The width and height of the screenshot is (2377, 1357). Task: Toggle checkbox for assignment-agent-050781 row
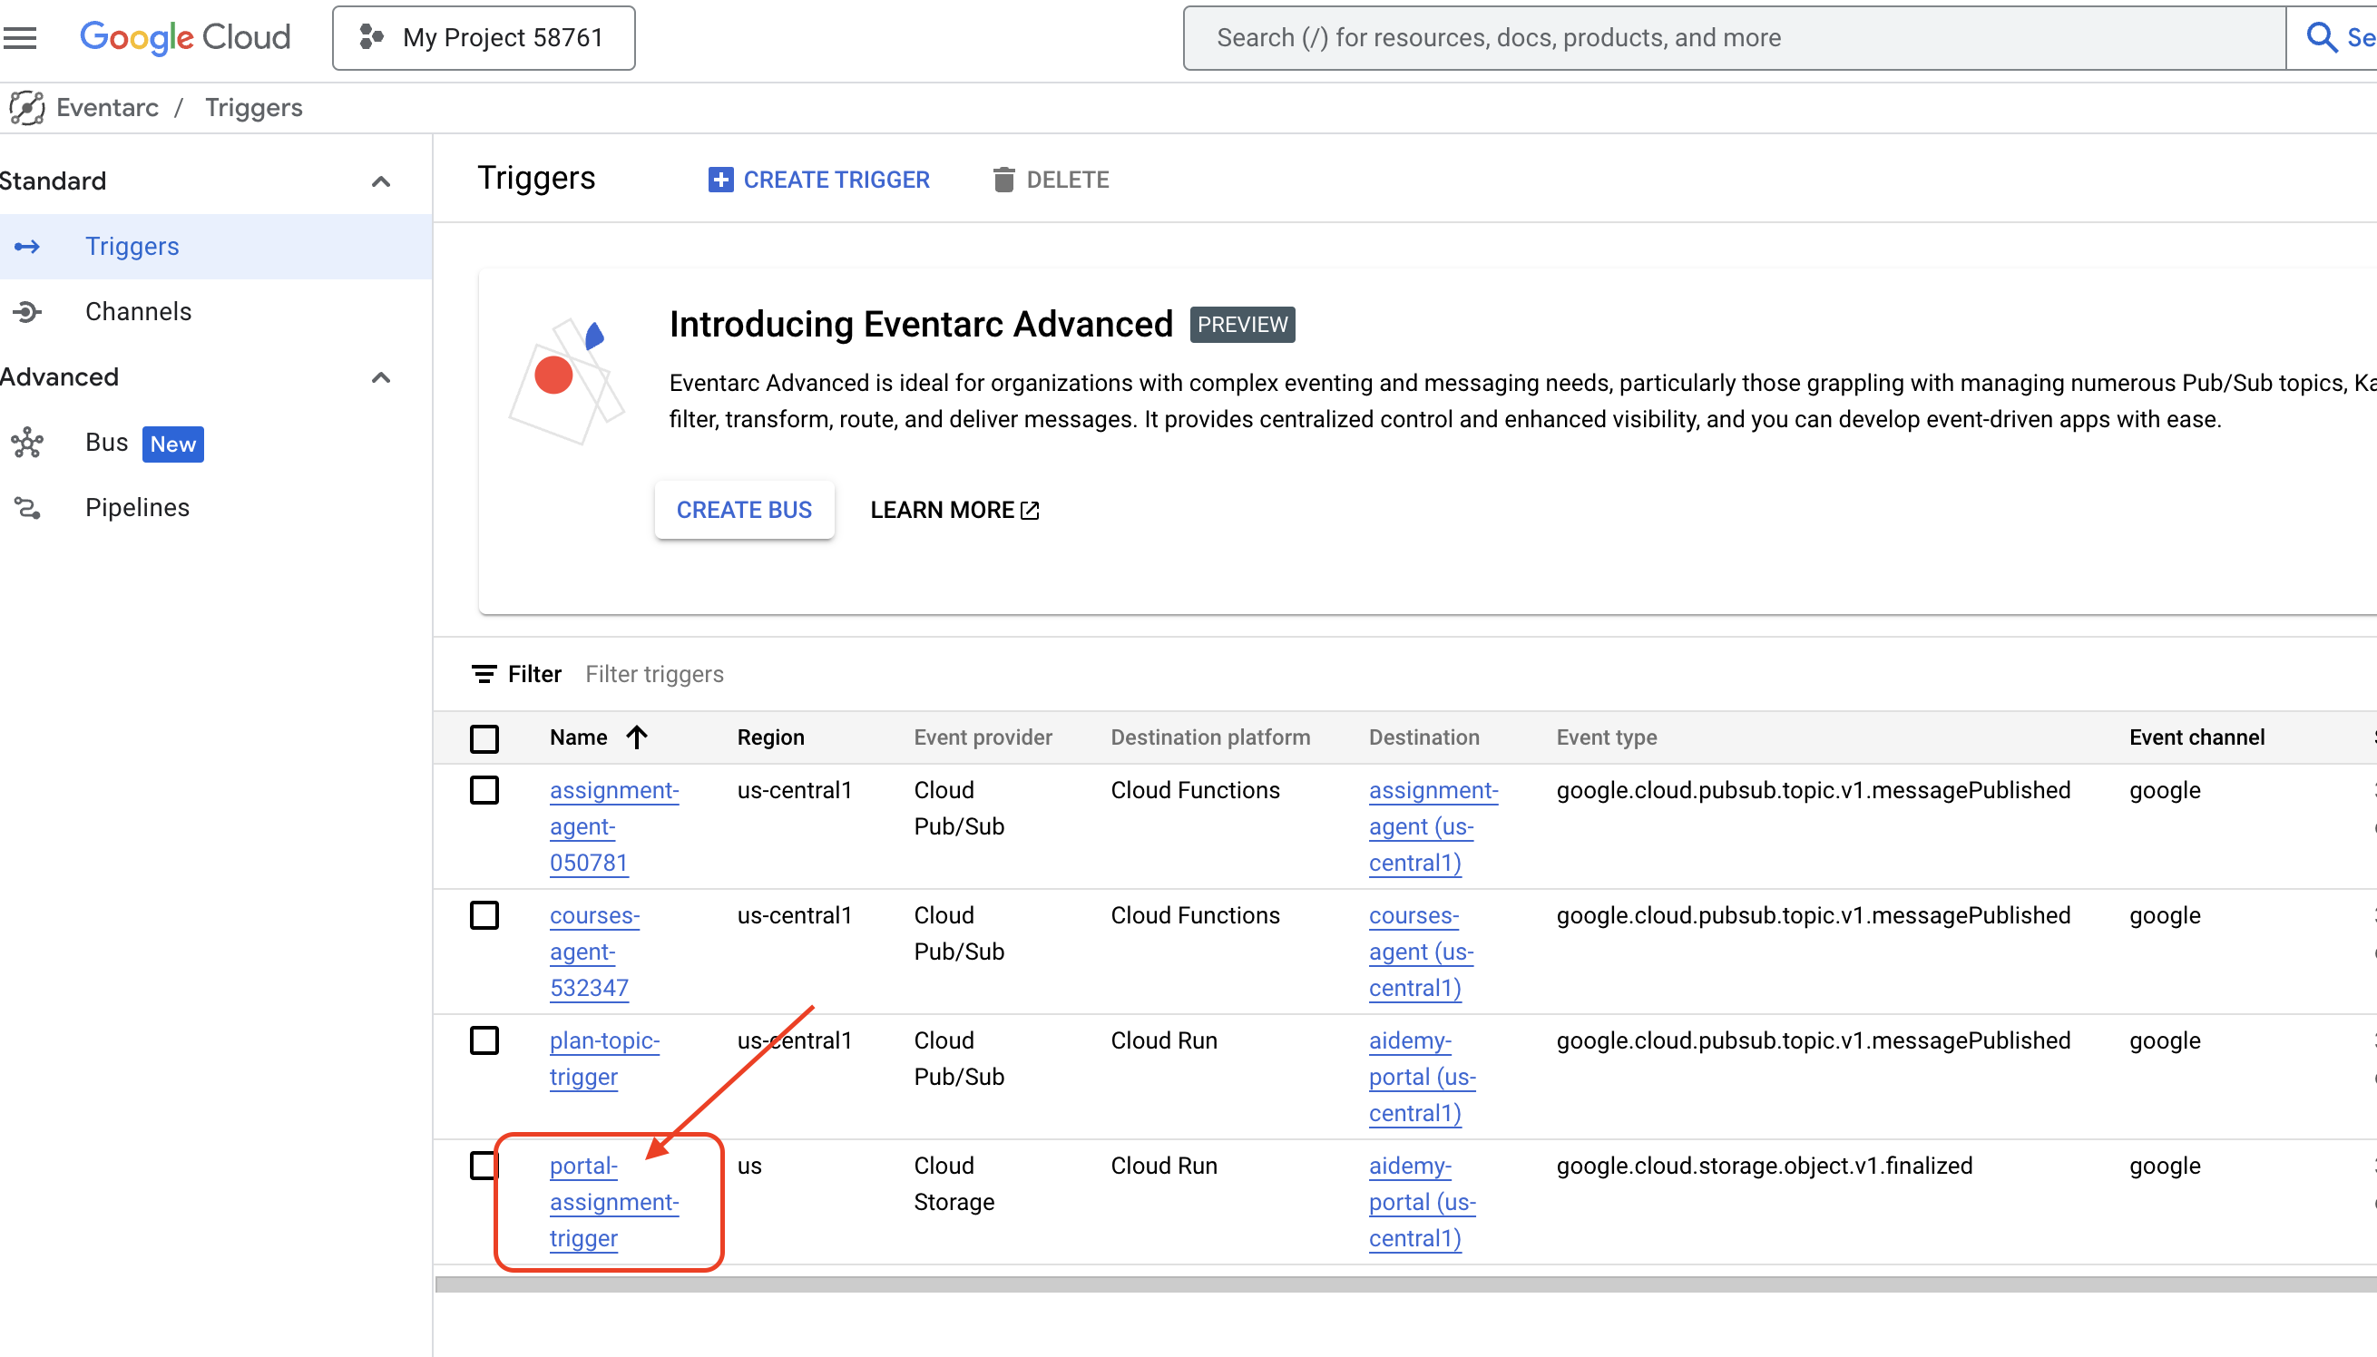tap(484, 790)
